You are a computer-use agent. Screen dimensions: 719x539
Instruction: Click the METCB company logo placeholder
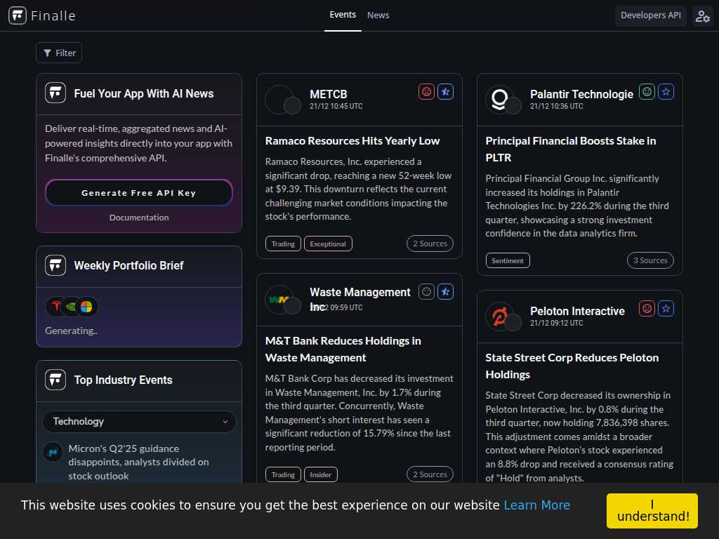[x=279, y=99]
